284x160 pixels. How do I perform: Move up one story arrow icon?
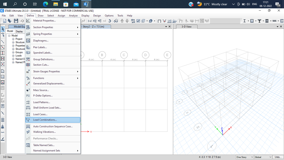(122, 21)
